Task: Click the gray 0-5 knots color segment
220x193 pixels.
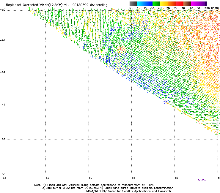Action: 133,4
